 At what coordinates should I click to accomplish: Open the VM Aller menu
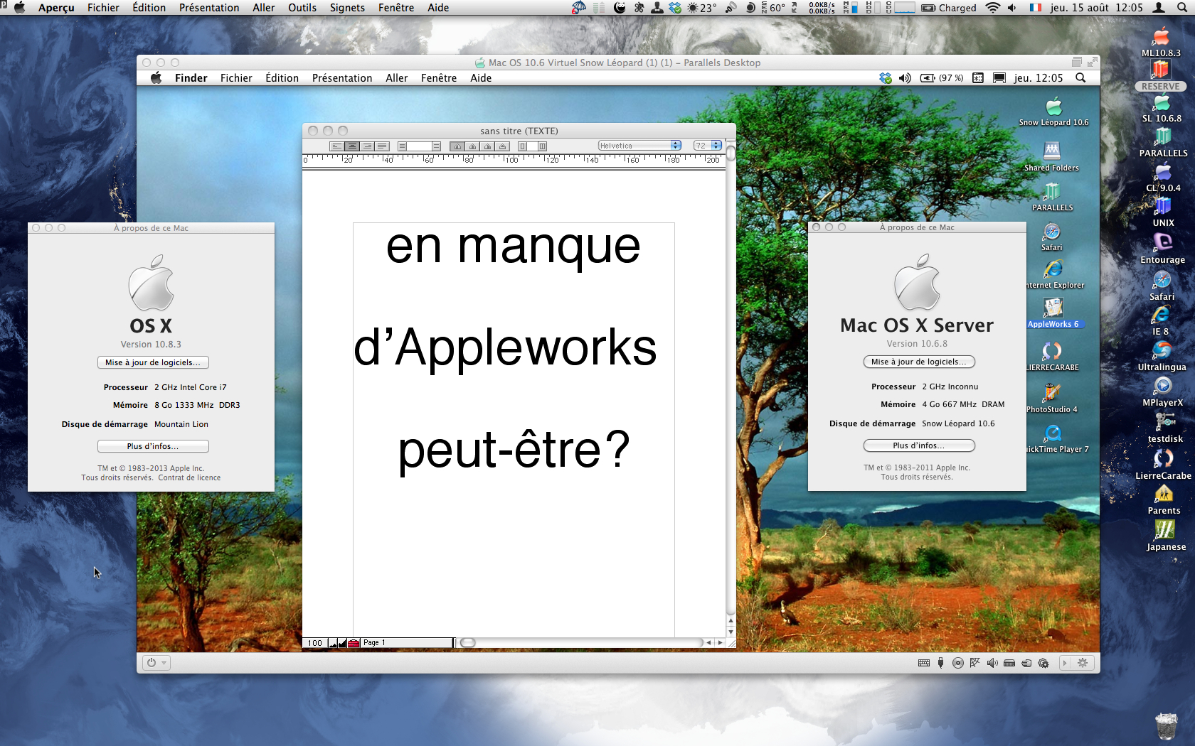pyautogui.click(x=397, y=78)
